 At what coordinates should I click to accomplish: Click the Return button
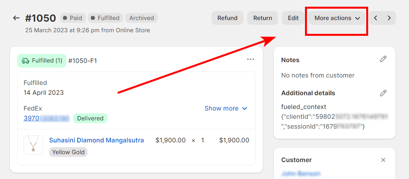click(263, 18)
